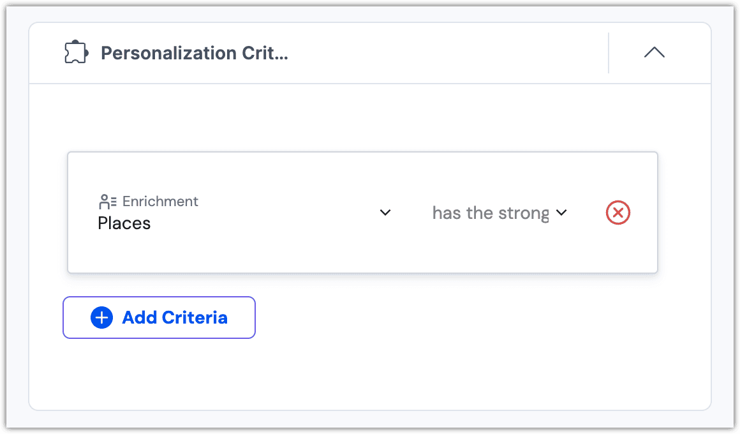The image size is (740, 434).
Task: Open the Places field dropdown arrow
Action: [385, 213]
